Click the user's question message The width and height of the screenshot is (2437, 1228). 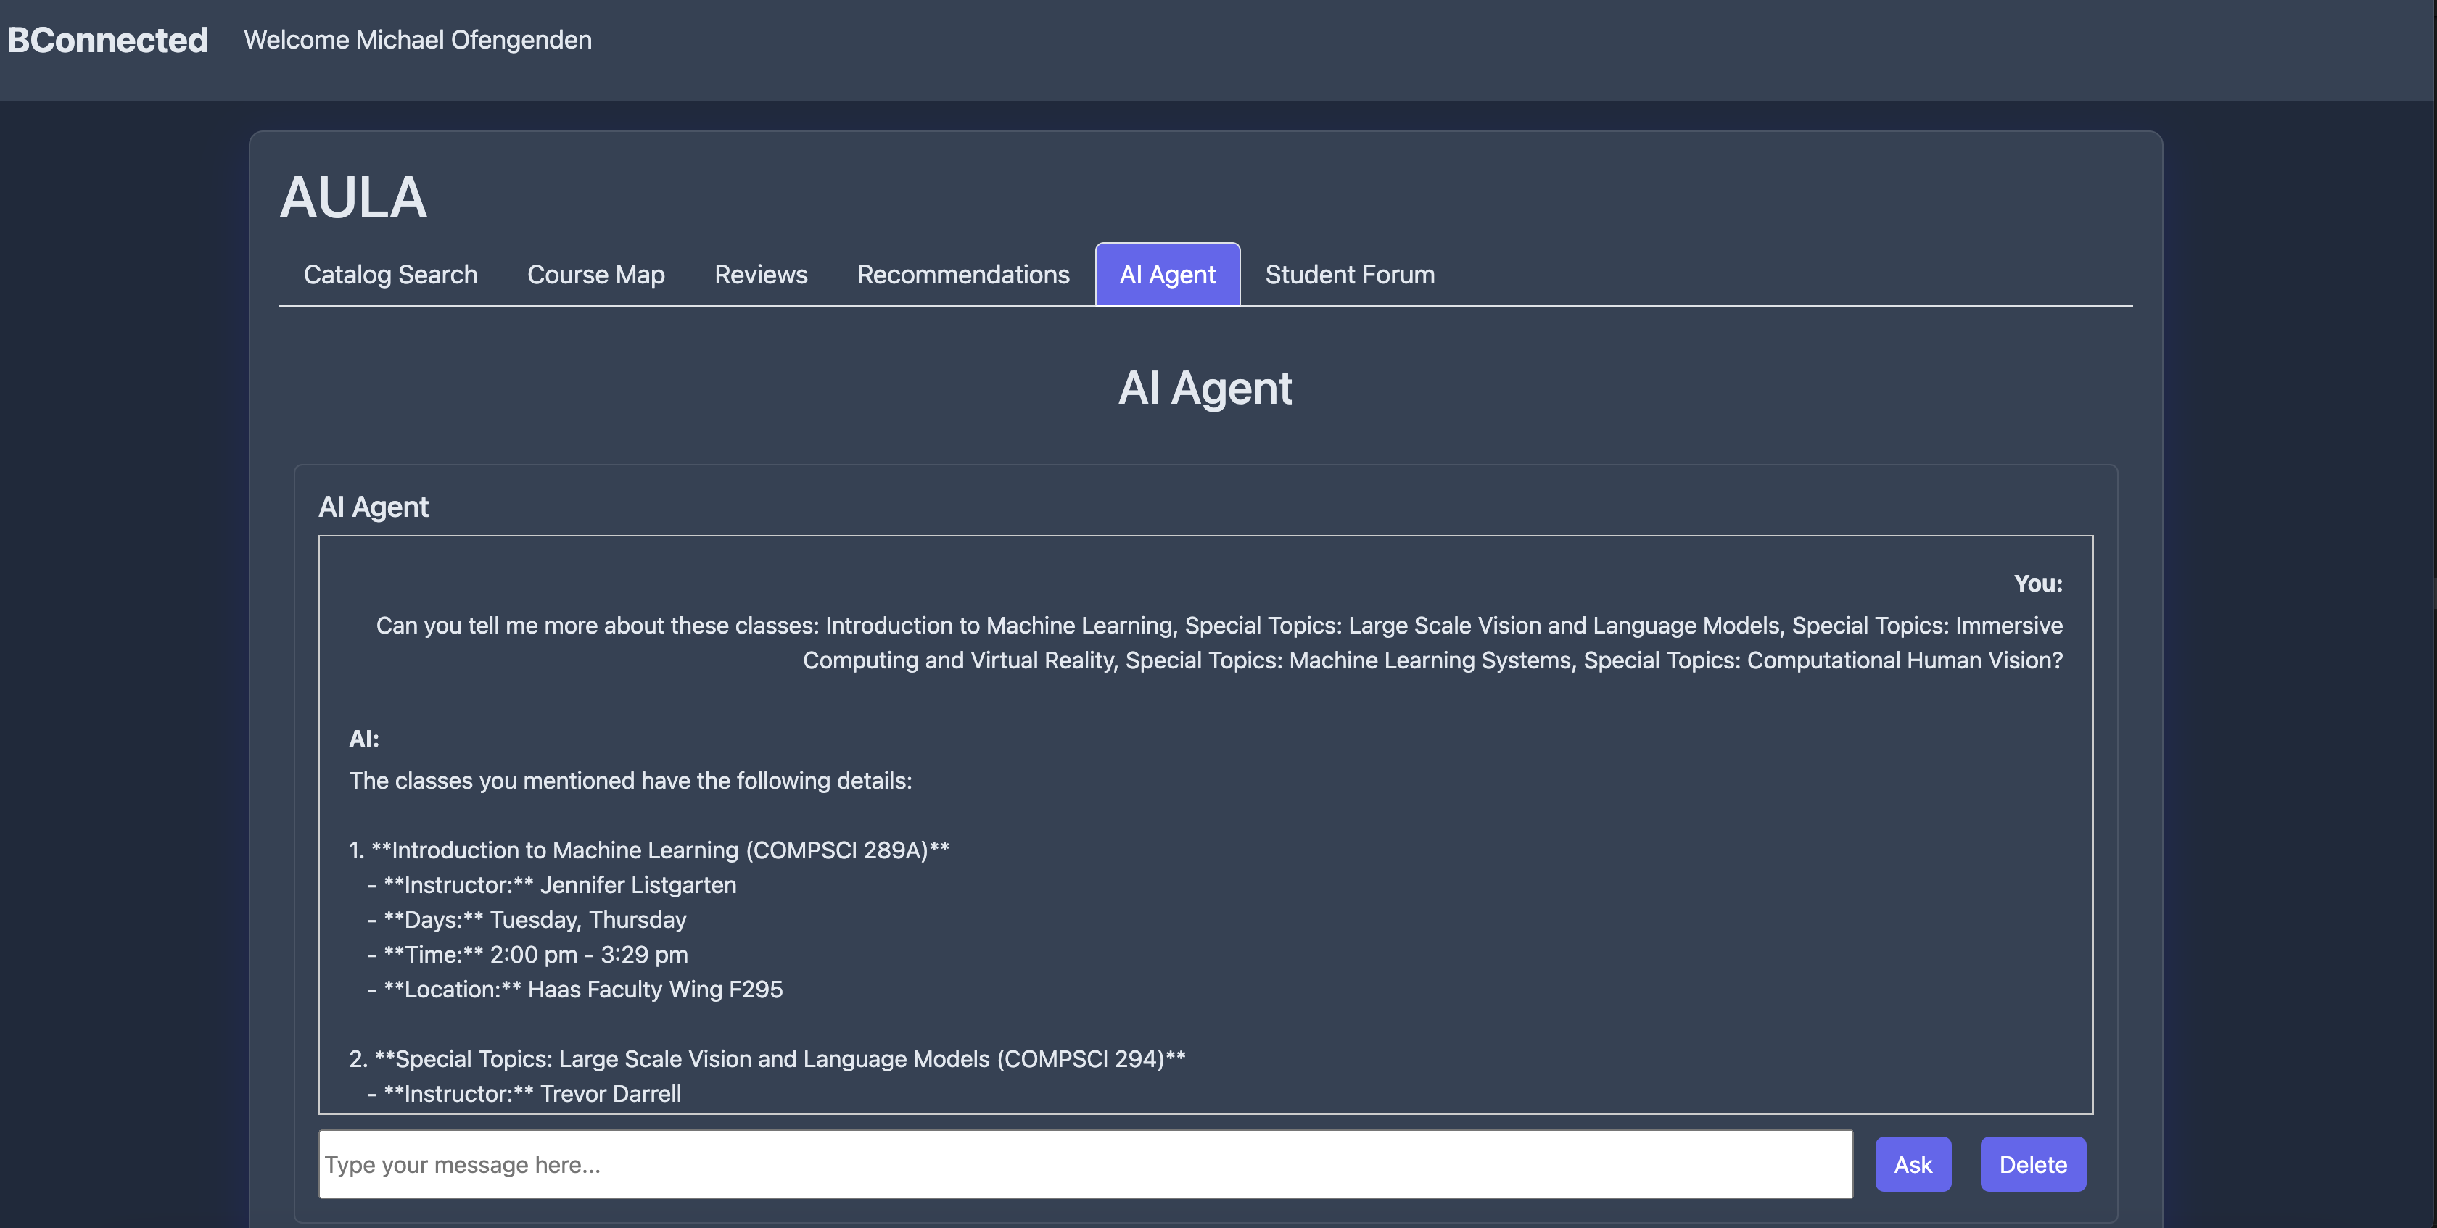(1218, 643)
